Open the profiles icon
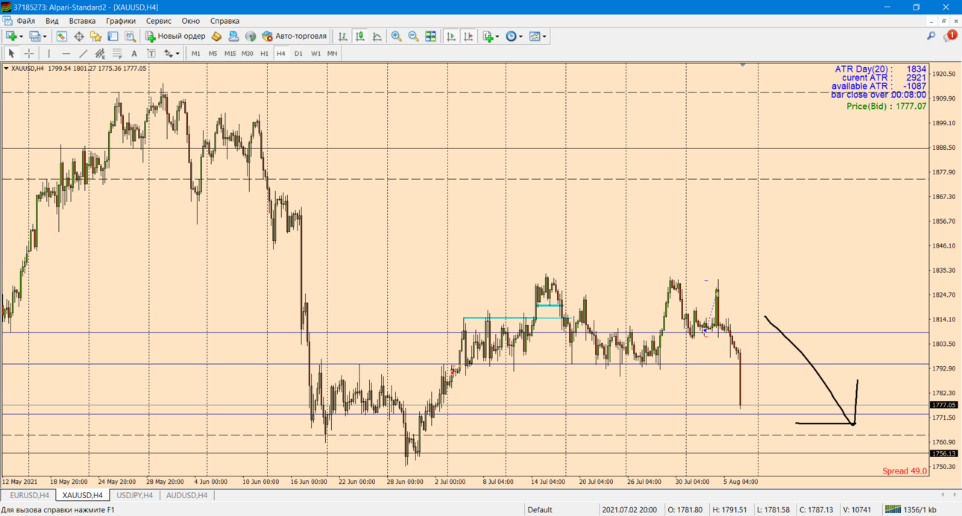This screenshot has width=962, height=516. click(34, 36)
